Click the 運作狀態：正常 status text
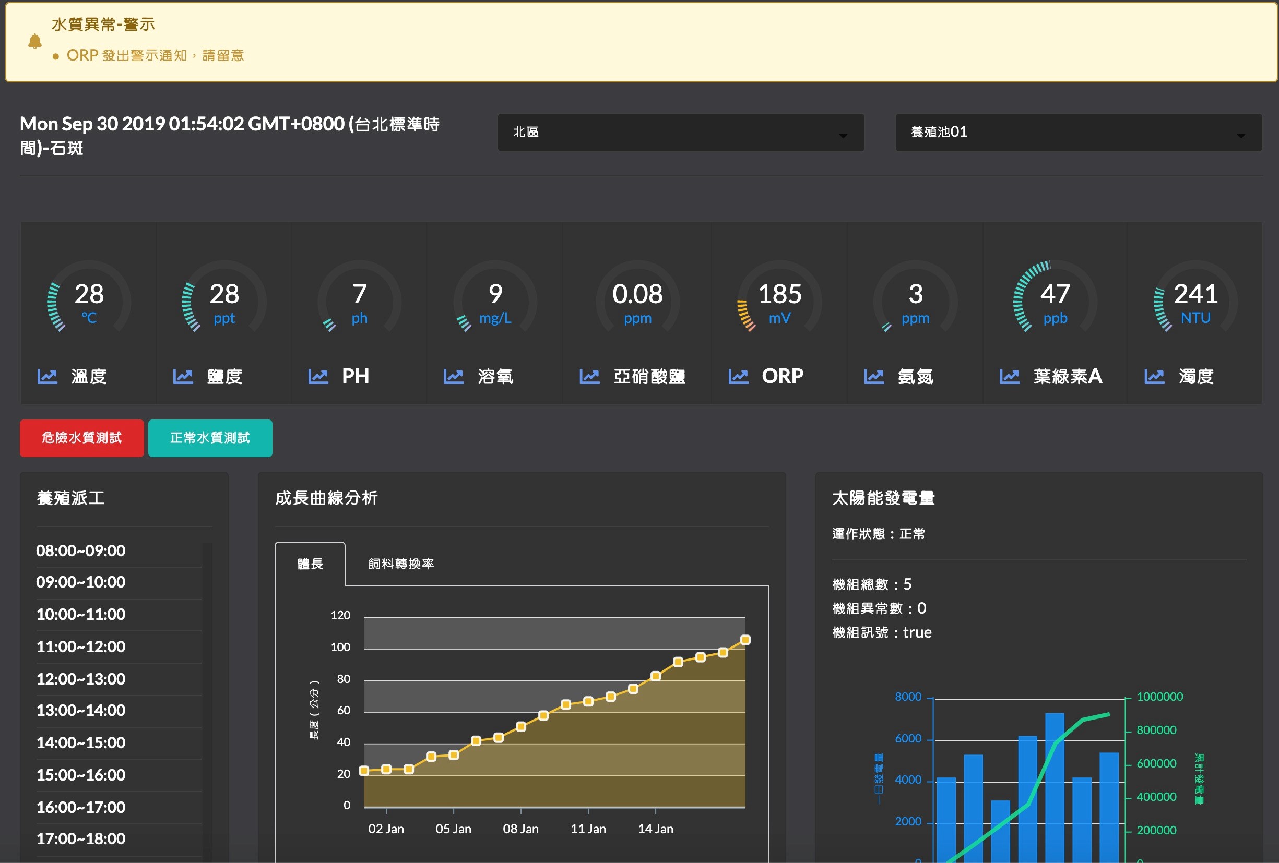 tap(879, 534)
